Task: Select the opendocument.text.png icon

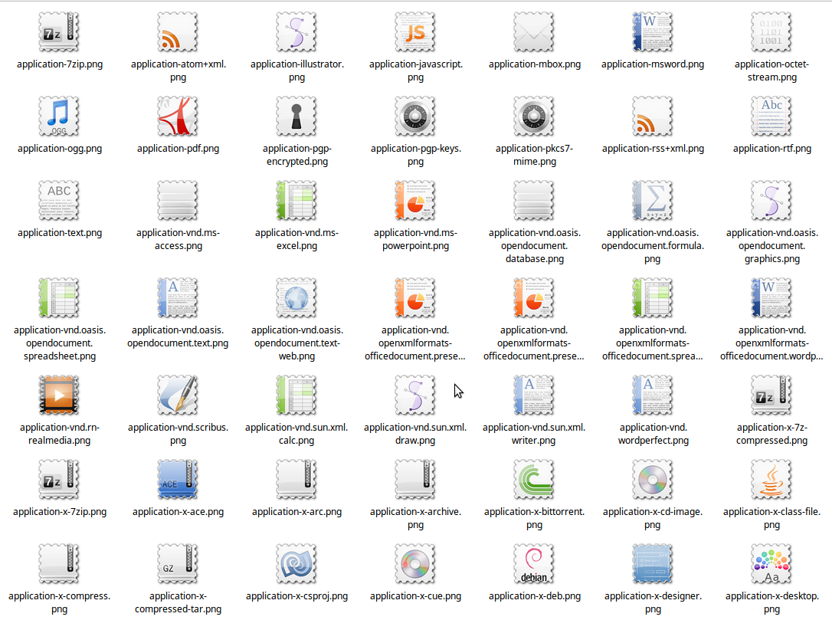Action: 178,298
